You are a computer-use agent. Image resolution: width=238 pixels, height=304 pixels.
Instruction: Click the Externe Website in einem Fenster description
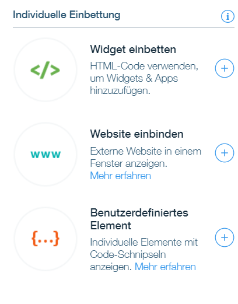[x=146, y=157]
